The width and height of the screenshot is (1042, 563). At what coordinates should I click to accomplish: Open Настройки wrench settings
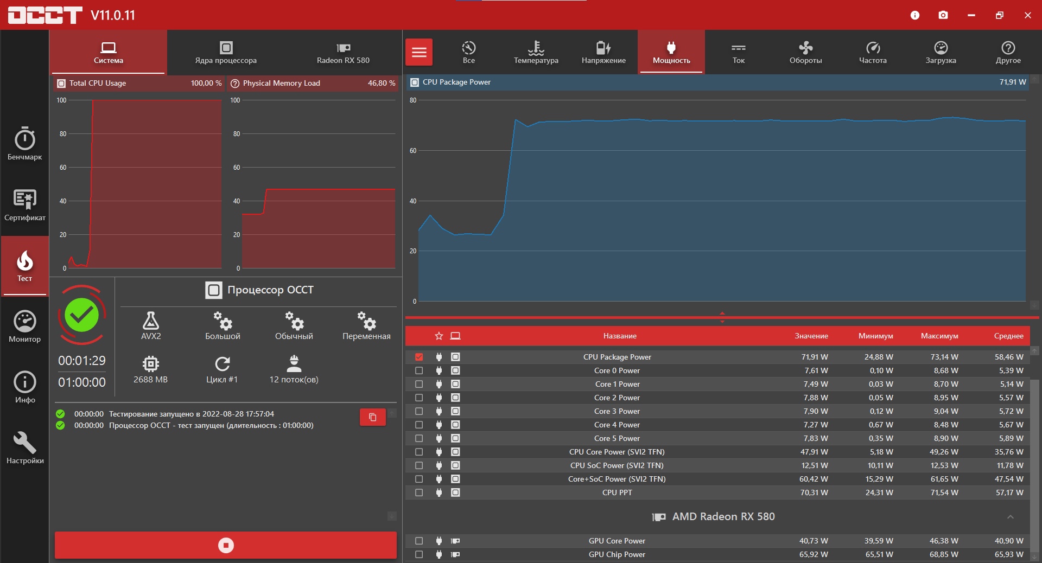[25, 448]
